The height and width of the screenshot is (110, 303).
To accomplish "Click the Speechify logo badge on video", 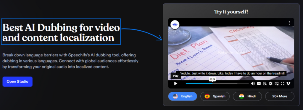I will (175, 25).
